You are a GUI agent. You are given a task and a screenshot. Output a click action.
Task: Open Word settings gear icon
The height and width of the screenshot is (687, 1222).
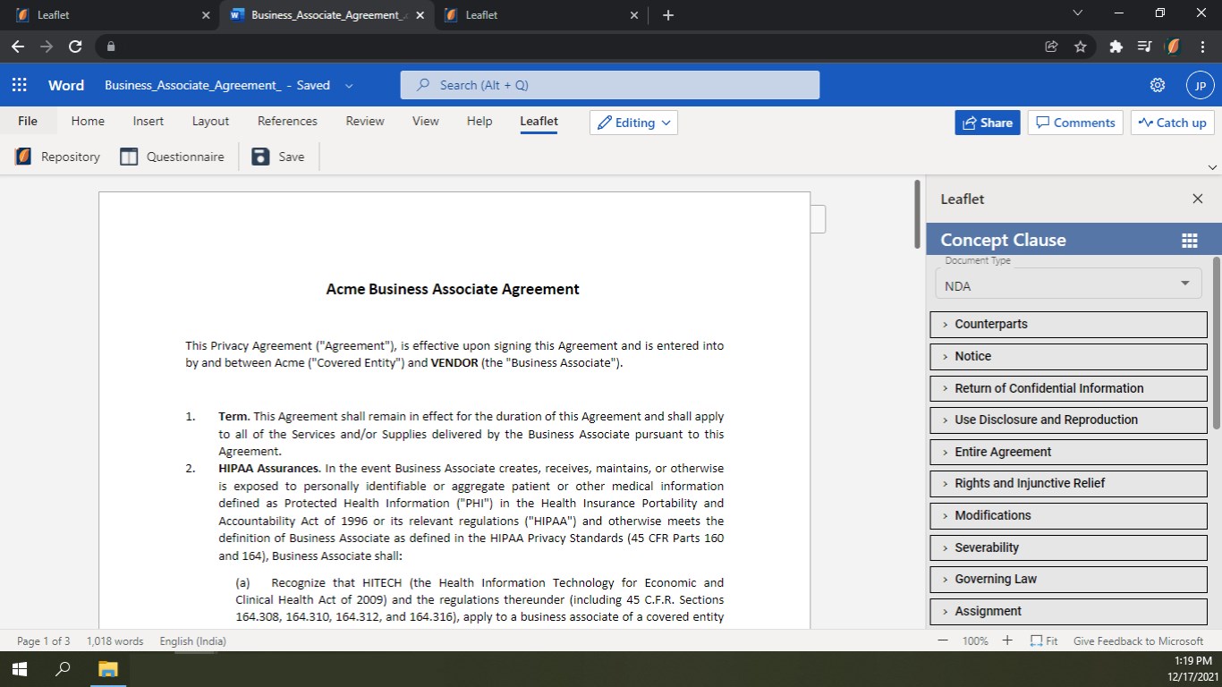(x=1157, y=85)
